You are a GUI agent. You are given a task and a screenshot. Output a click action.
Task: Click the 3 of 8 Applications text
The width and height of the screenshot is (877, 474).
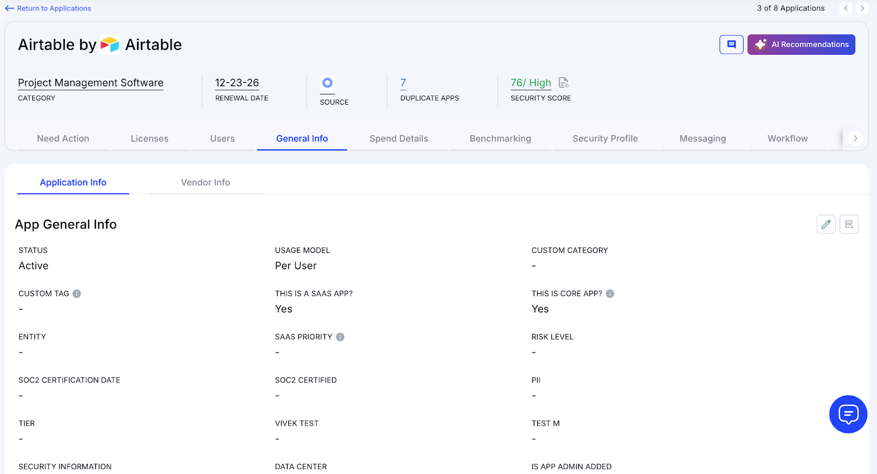[790, 8]
